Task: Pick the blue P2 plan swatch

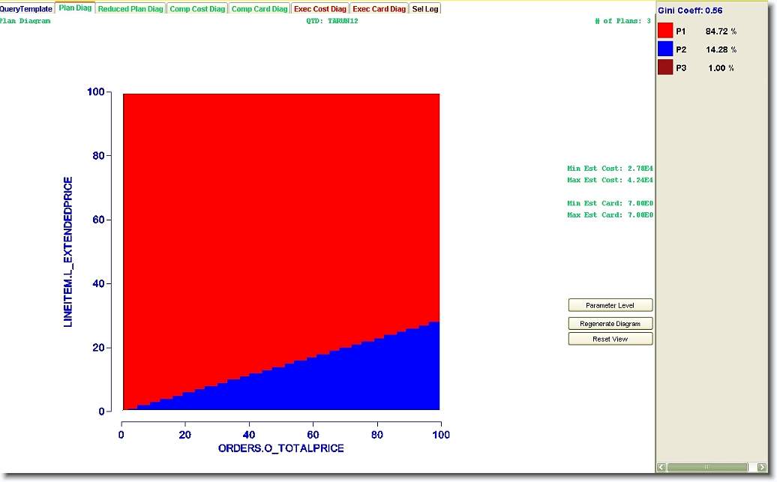Action: click(665, 49)
